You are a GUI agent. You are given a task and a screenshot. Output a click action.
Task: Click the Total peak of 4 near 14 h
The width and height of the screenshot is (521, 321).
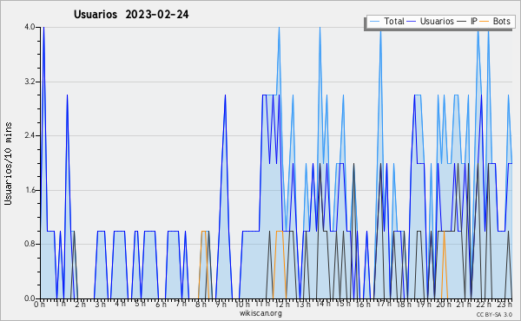tap(320, 28)
